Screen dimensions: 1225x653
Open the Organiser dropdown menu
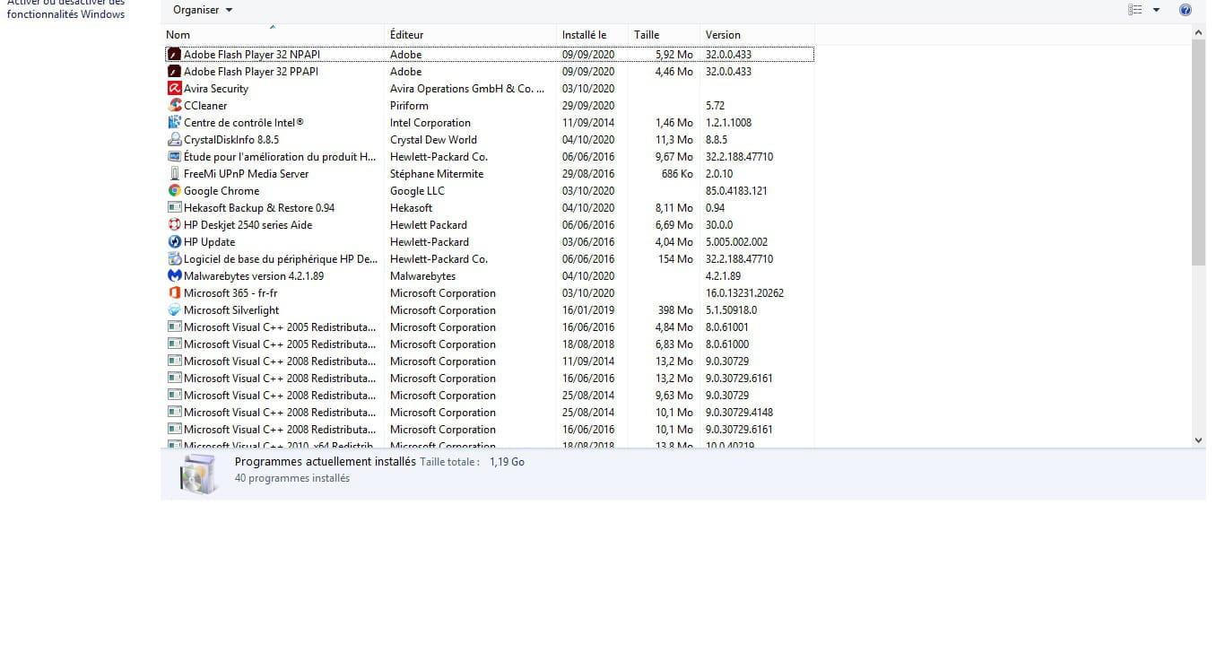(203, 10)
